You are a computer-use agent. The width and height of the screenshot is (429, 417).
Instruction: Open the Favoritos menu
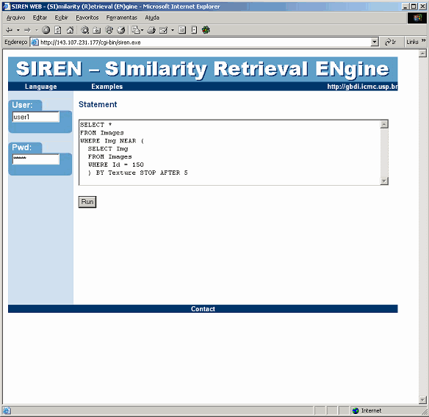pyautogui.click(x=87, y=18)
